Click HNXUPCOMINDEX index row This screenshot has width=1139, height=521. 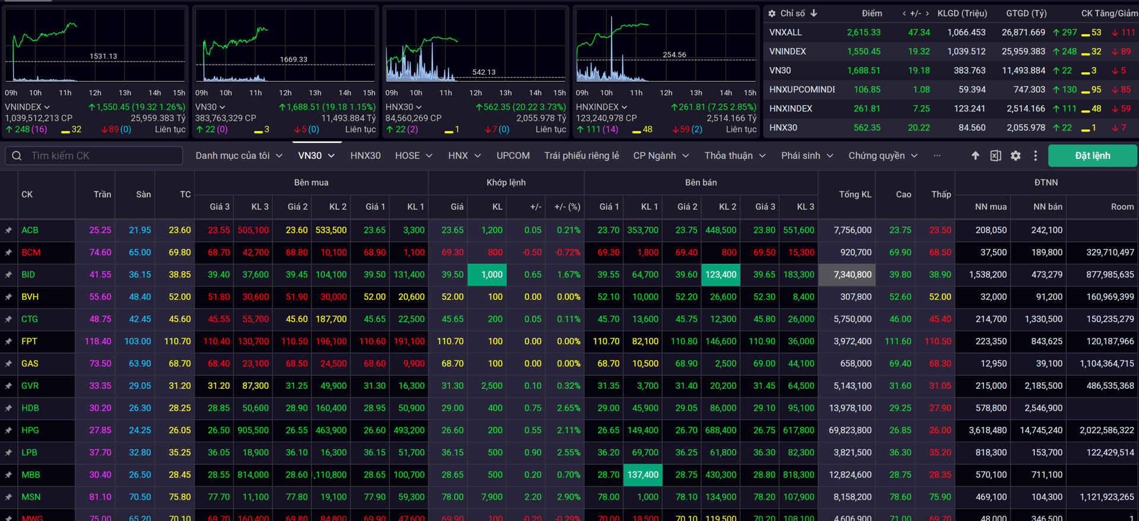pyautogui.click(x=951, y=90)
